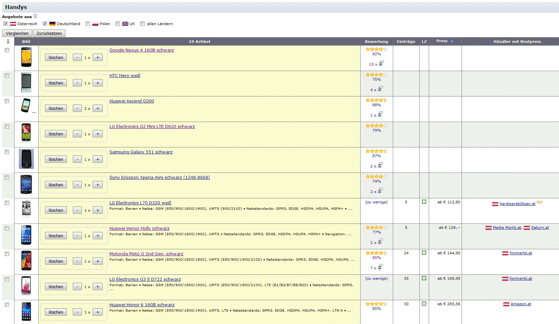Open Google Nexus 4 product thumbnail
Screen dimensions: 559x324
(x=26, y=57)
